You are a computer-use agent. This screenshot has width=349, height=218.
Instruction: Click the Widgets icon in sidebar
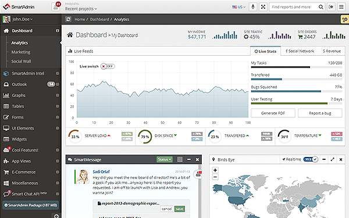coord(6,140)
